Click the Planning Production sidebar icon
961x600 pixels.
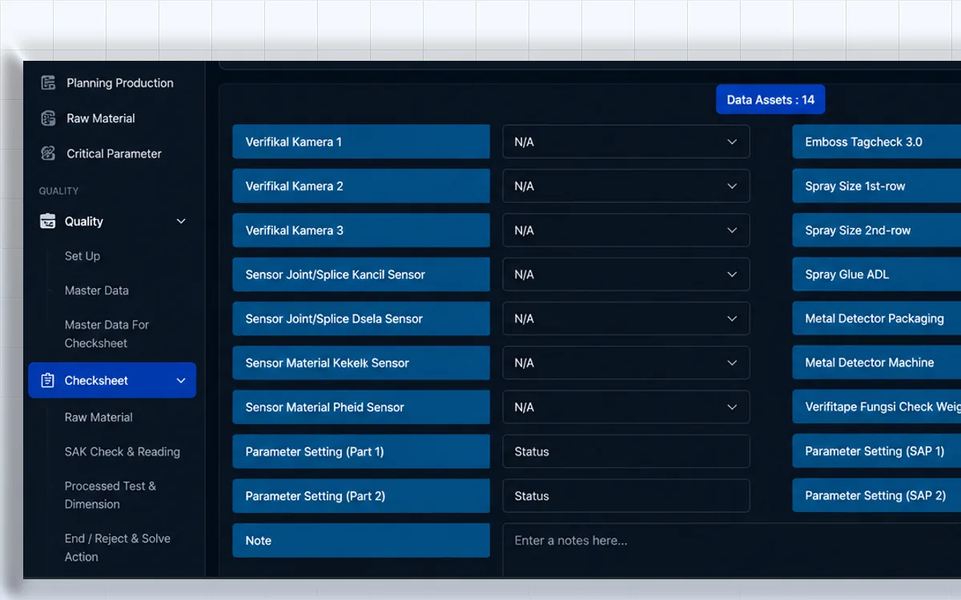[x=48, y=83]
